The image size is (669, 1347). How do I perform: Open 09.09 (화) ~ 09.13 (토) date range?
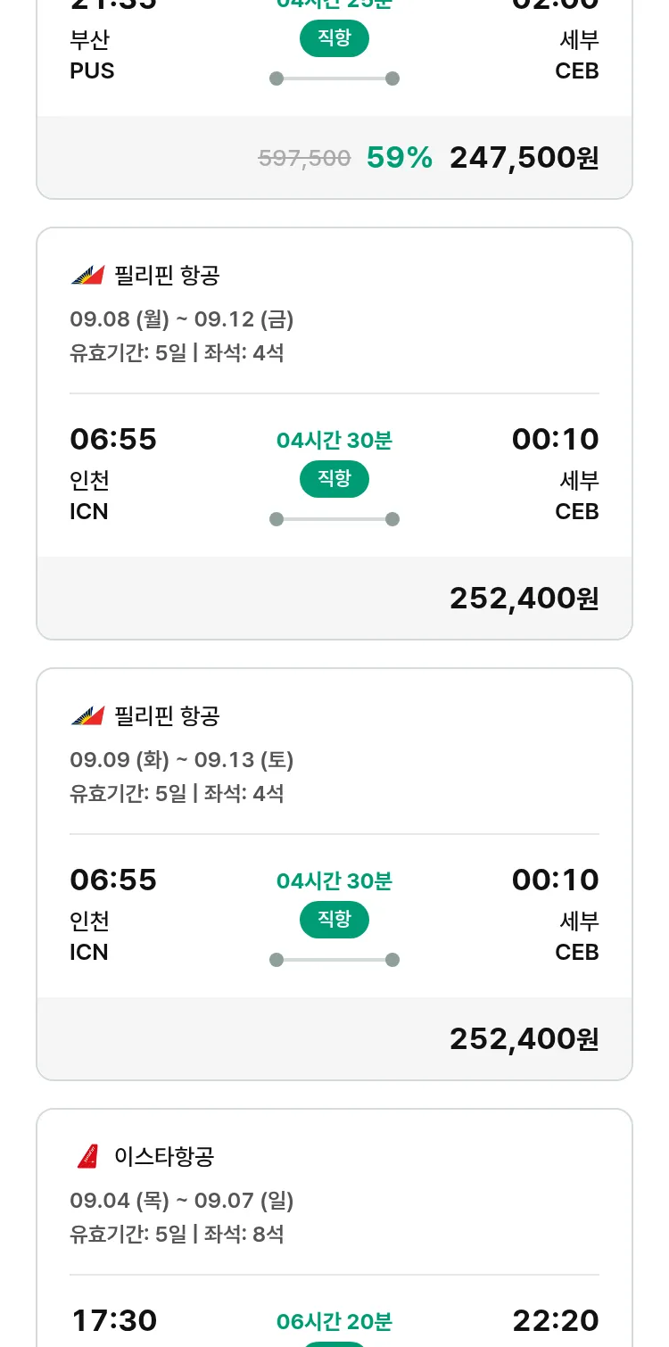(182, 760)
